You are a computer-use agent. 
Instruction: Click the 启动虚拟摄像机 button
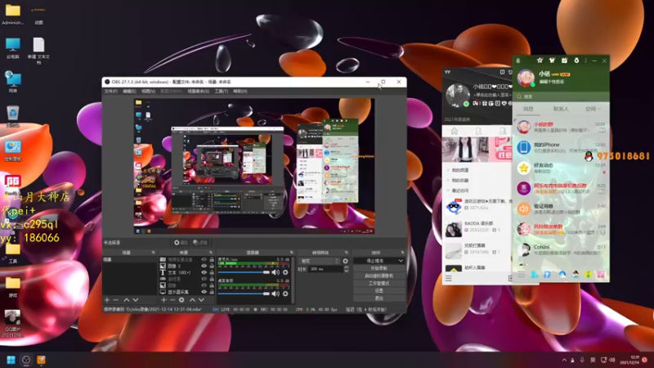click(379, 276)
